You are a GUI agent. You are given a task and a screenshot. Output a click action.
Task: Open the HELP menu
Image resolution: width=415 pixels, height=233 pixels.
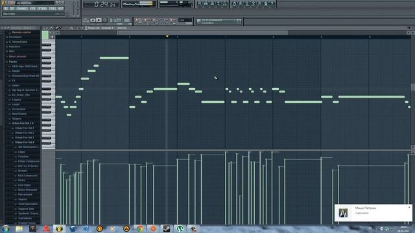60,8
